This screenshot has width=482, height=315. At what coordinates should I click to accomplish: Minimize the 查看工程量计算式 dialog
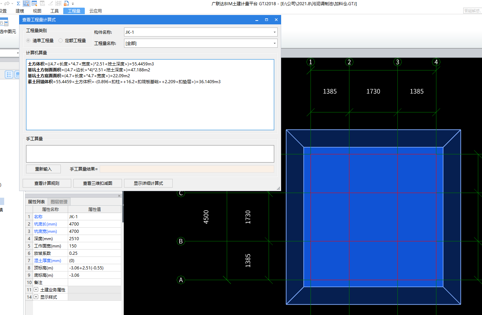[257, 20]
